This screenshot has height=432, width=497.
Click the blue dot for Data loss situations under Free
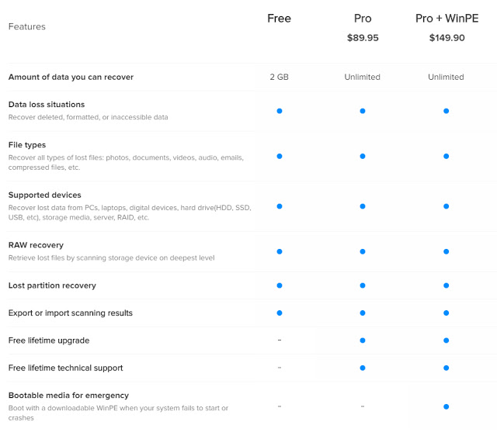280,111
